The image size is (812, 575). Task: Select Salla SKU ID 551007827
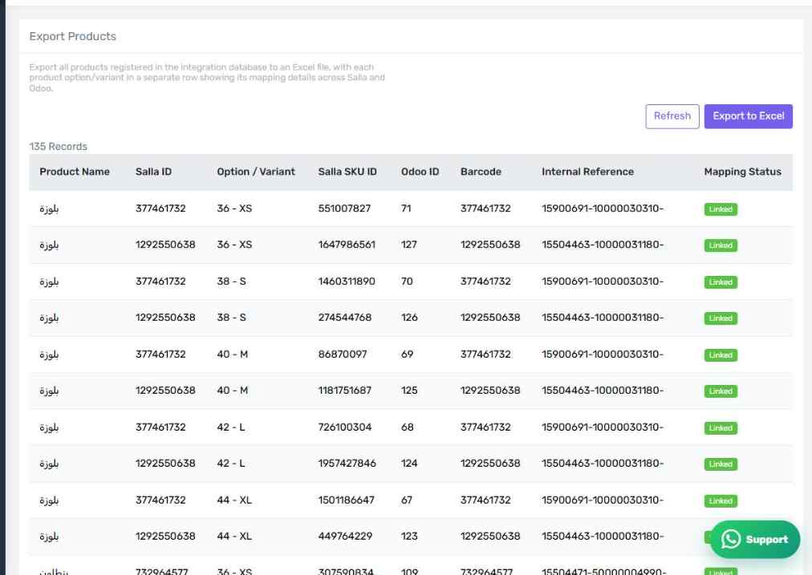pyautogui.click(x=344, y=209)
